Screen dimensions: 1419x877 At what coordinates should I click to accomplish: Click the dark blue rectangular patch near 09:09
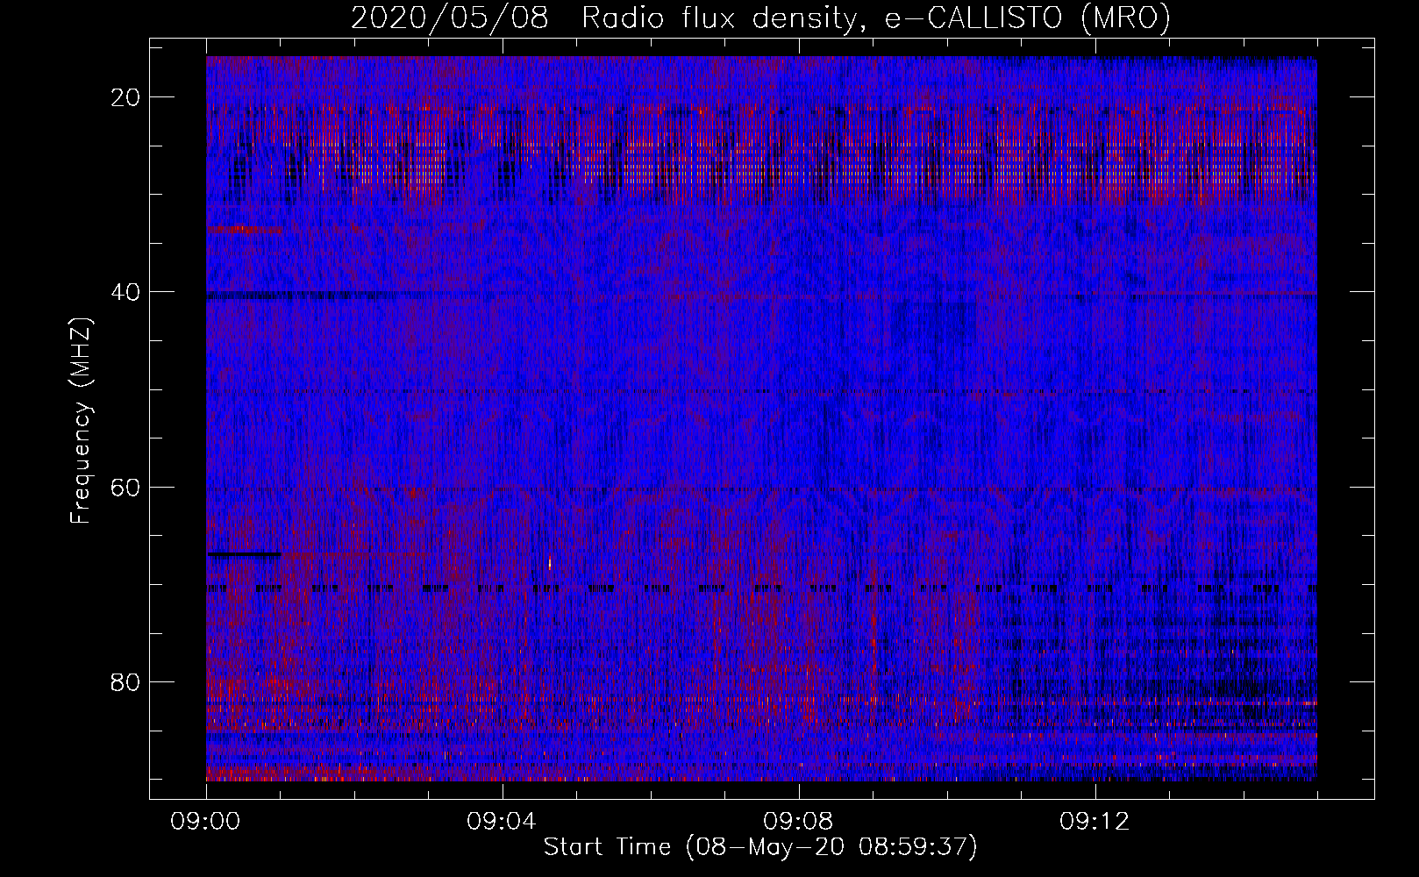pos(933,322)
